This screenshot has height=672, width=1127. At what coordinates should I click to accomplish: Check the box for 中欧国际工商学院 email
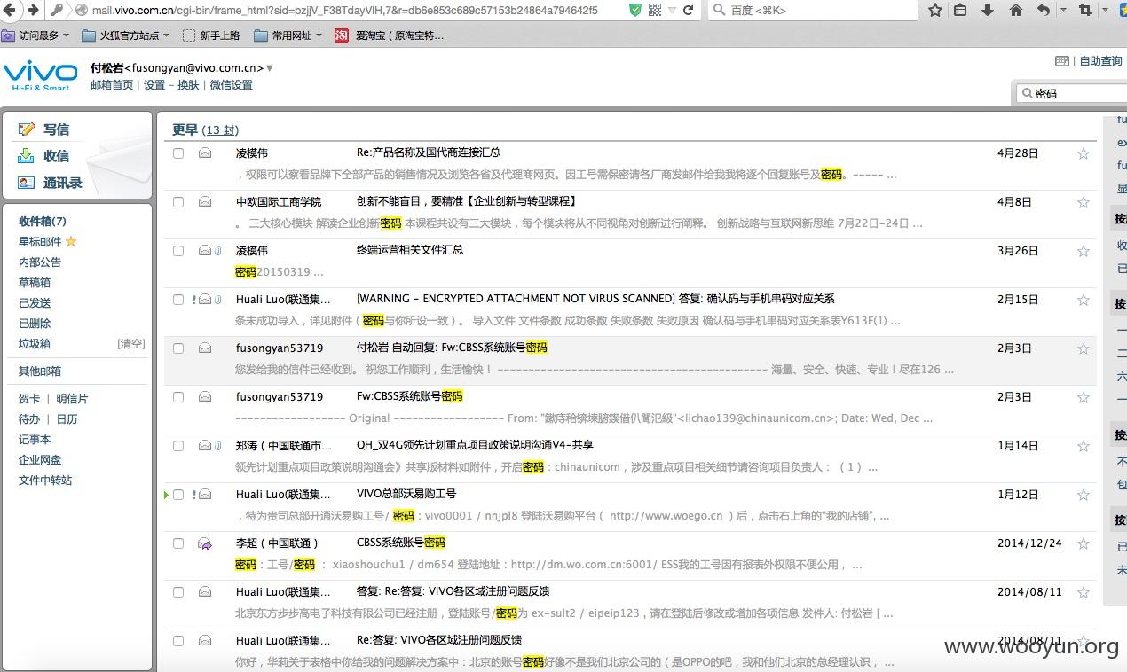tap(178, 202)
